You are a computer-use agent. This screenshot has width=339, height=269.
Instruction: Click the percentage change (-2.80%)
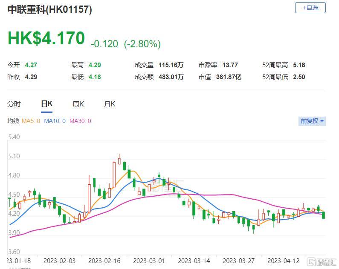(x=142, y=44)
